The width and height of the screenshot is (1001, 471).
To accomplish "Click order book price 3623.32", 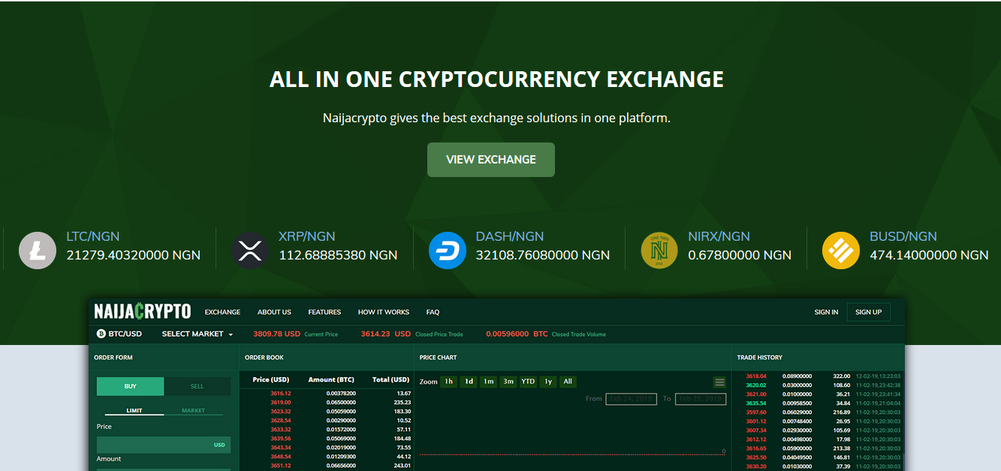I will coord(280,411).
